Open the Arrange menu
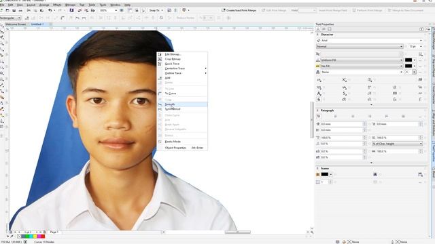 click(43, 5)
